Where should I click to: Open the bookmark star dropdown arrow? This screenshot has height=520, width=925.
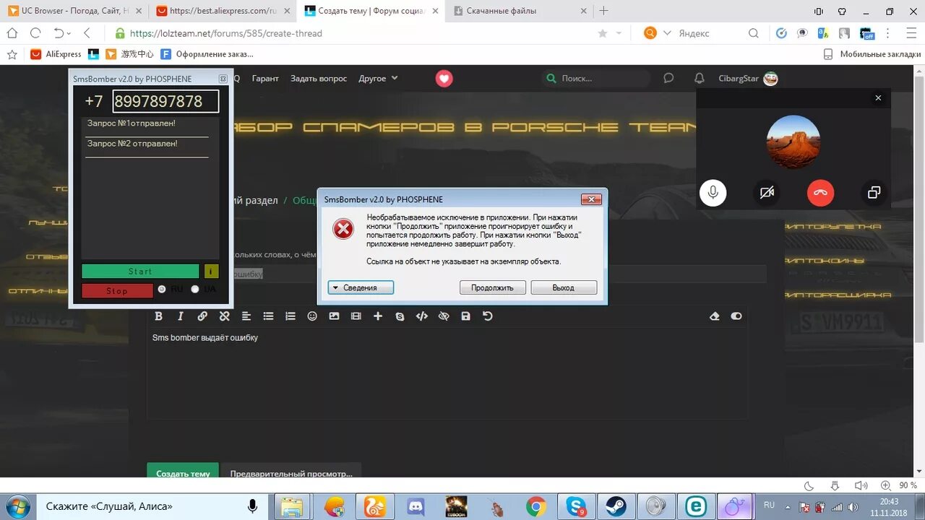click(619, 33)
